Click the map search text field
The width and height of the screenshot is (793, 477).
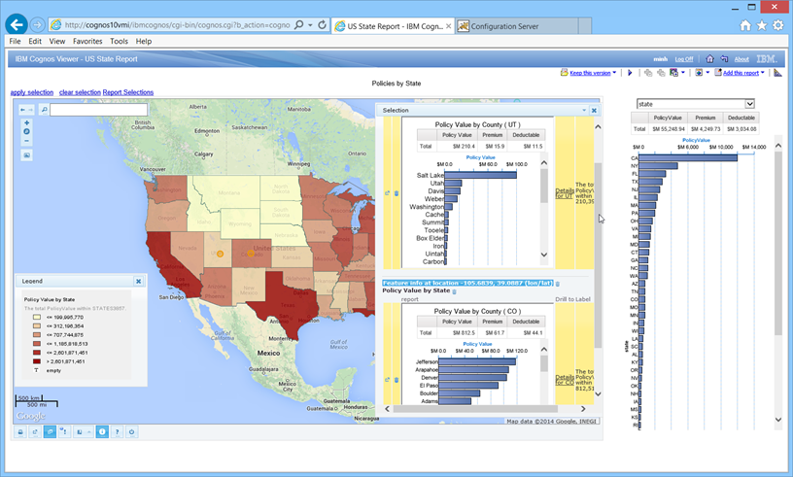[x=98, y=109]
